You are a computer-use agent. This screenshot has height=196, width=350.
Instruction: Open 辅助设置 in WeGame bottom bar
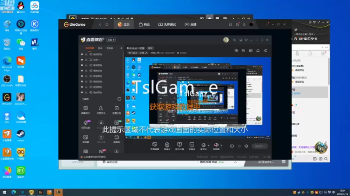pos(110,162)
